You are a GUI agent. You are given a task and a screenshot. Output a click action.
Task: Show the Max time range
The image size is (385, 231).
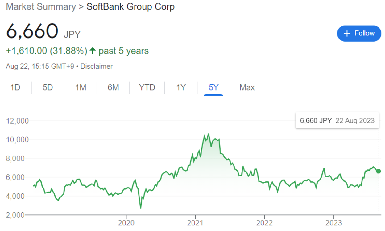[247, 88]
